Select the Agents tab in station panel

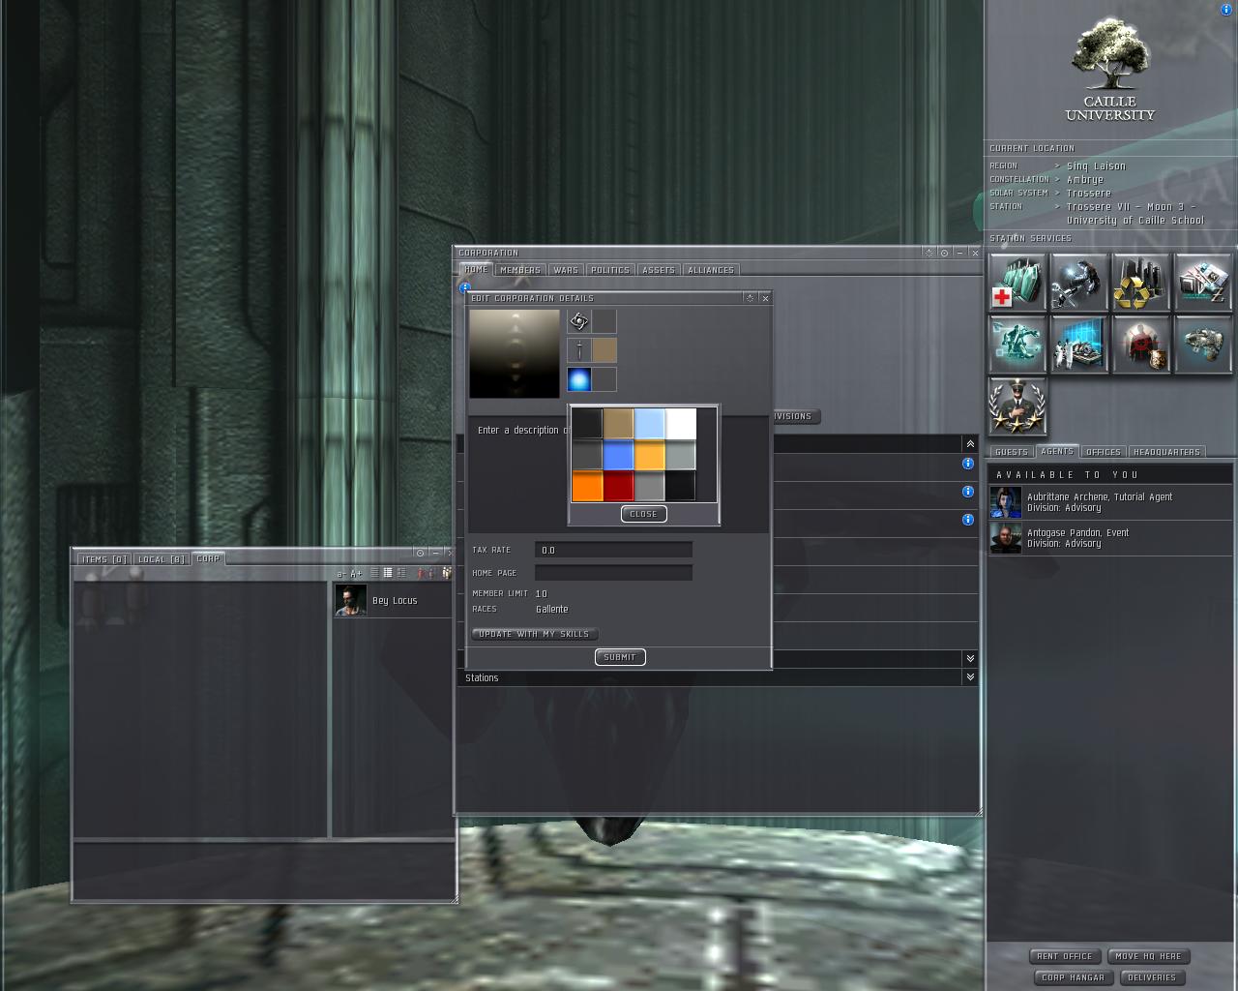[1057, 452]
